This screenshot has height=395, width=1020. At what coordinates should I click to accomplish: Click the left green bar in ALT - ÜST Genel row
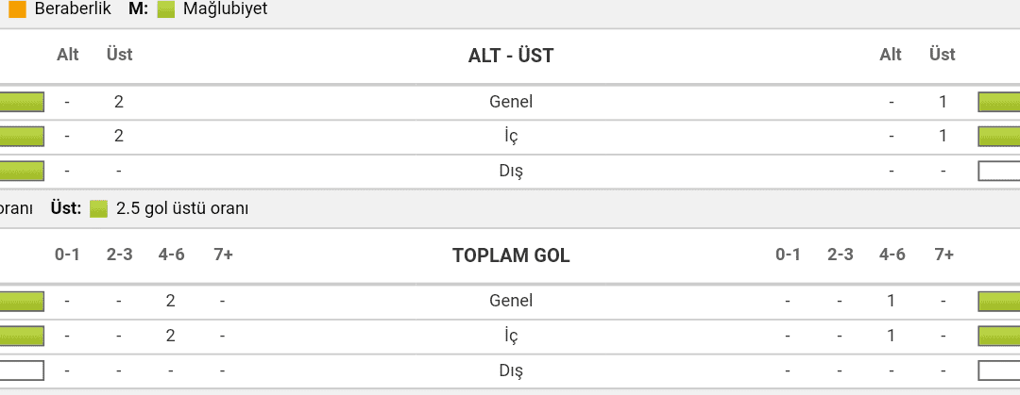pyautogui.click(x=22, y=102)
